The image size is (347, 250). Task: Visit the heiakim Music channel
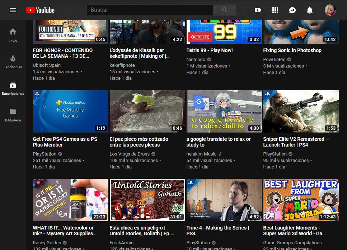click(x=201, y=154)
